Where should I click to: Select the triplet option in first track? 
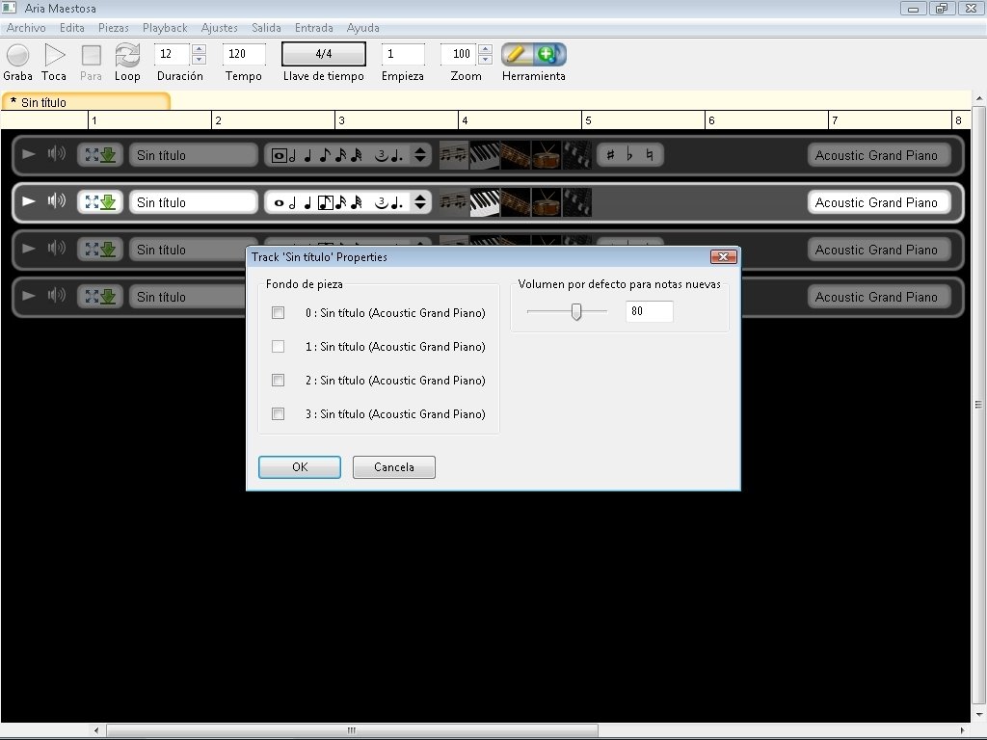[x=381, y=155]
